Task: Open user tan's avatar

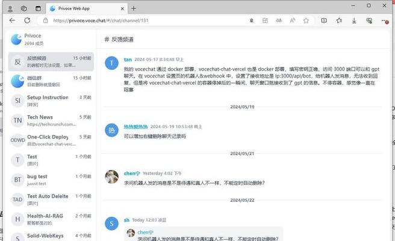Action: click(x=111, y=63)
